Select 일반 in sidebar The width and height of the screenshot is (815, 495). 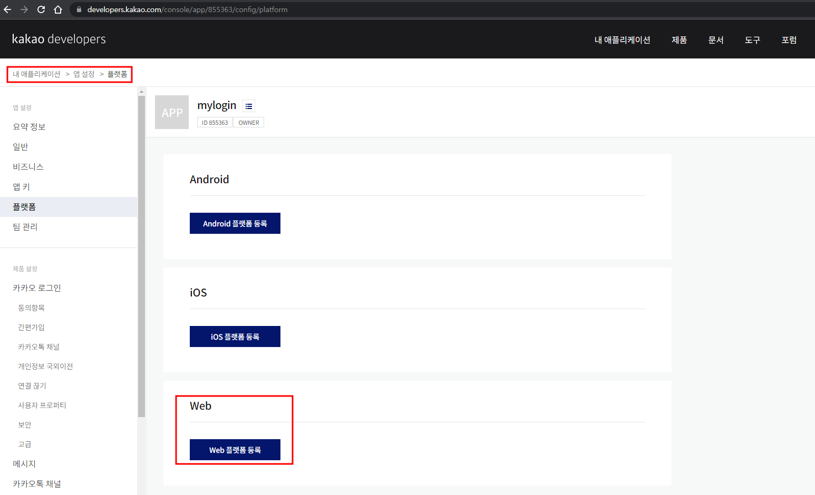click(69, 147)
